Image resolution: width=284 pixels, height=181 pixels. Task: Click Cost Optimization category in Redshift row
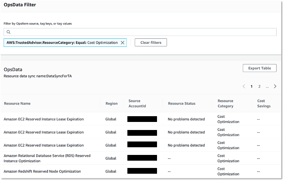pos(228,171)
